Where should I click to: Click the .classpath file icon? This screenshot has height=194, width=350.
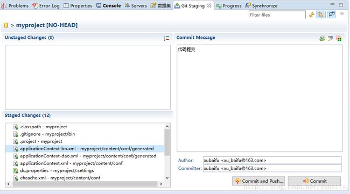(16, 127)
